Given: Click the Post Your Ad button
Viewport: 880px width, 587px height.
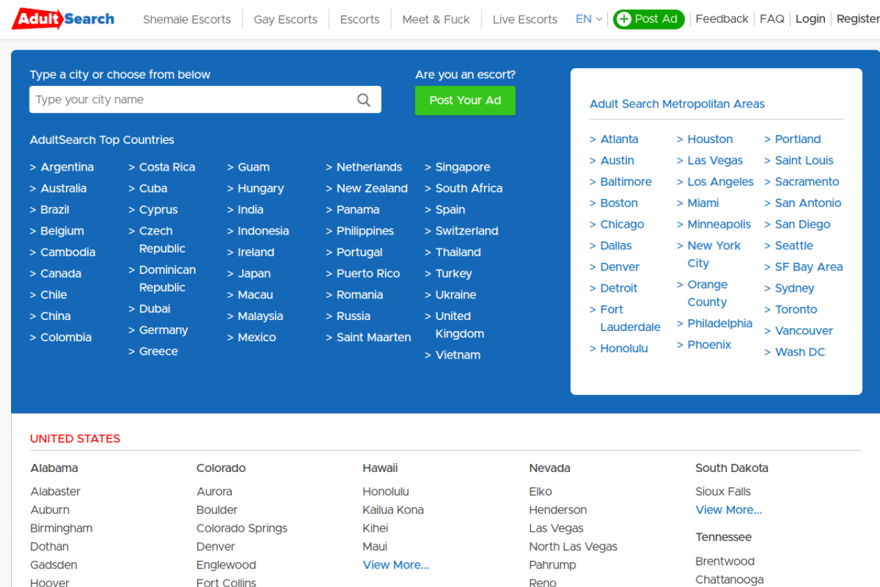Looking at the screenshot, I should (465, 100).
